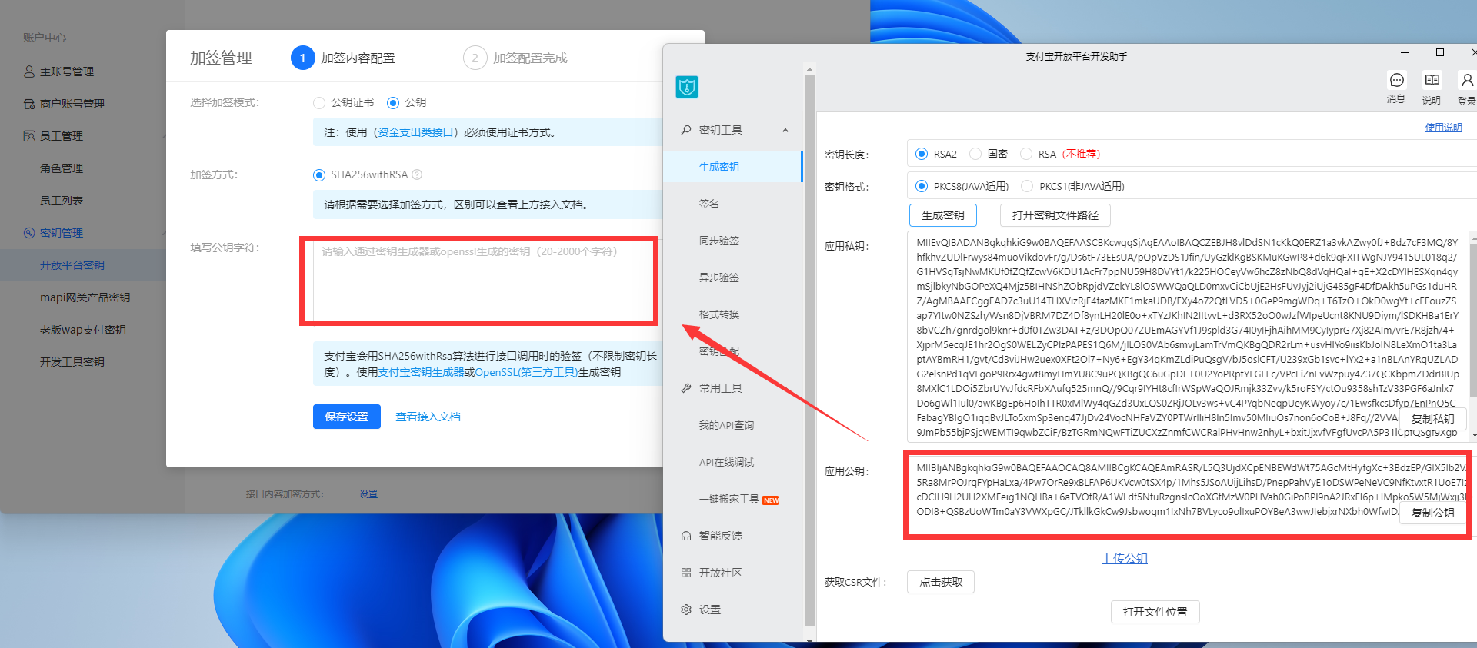Click the 登录 login icon
This screenshot has width=1477, height=648.
(1466, 81)
